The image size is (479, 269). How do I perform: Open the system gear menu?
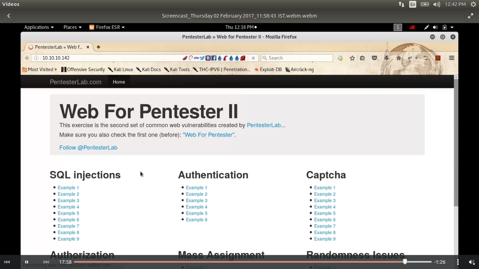[x=473, y=4]
